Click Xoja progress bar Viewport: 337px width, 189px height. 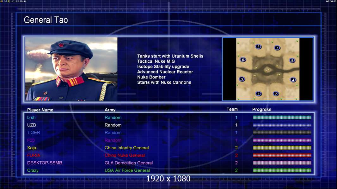[x=282, y=148]
